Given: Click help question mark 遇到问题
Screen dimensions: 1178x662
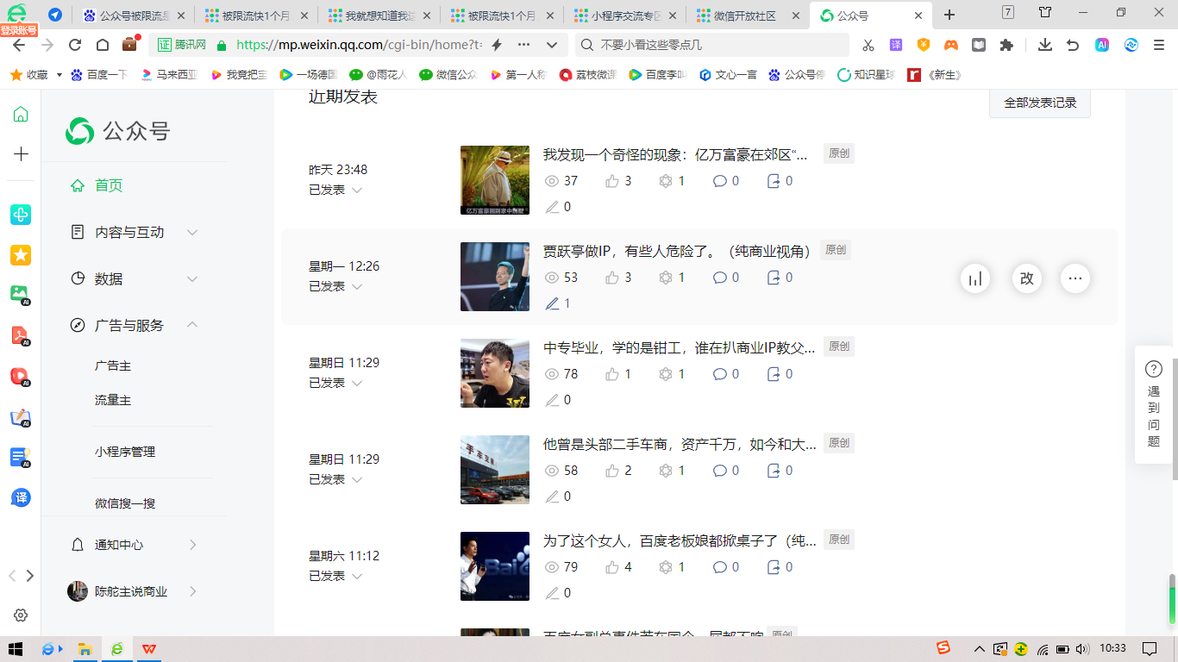Looking at the screenshot, I should pos(1154,369).
